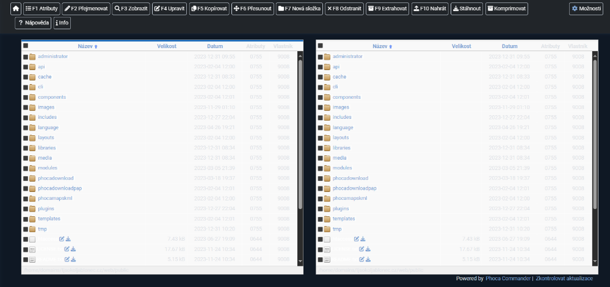The width and height of the screenshot is (610, 287).
Task: Sort left panel by Název column
Action: point(87,46)
